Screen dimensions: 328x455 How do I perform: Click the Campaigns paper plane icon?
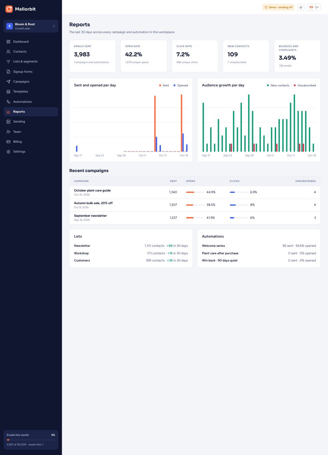pyautogui.click(x=9, y=82)
